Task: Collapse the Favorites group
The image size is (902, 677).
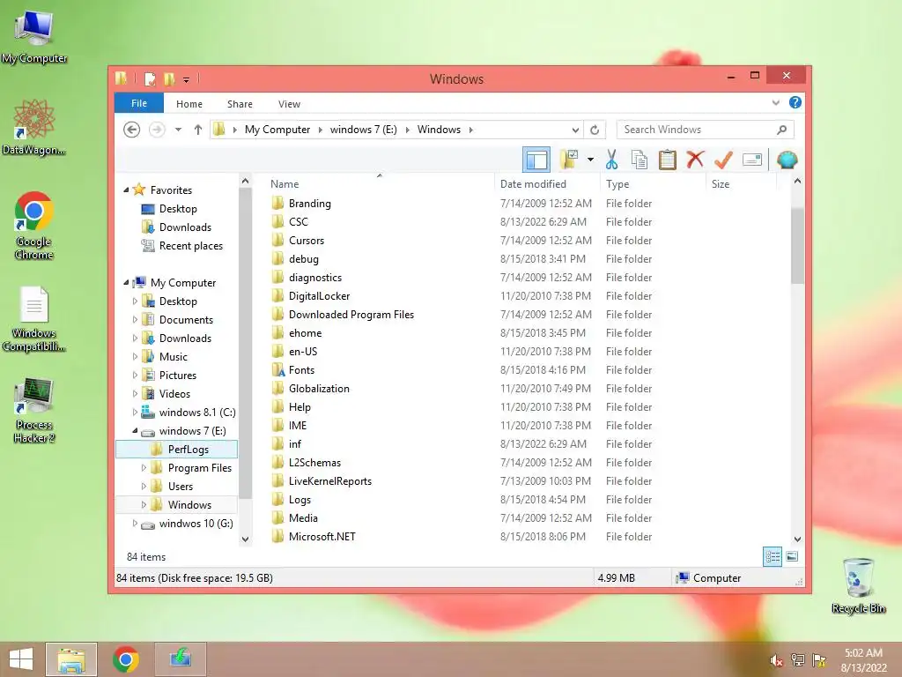Action: (x=126, y=190)
